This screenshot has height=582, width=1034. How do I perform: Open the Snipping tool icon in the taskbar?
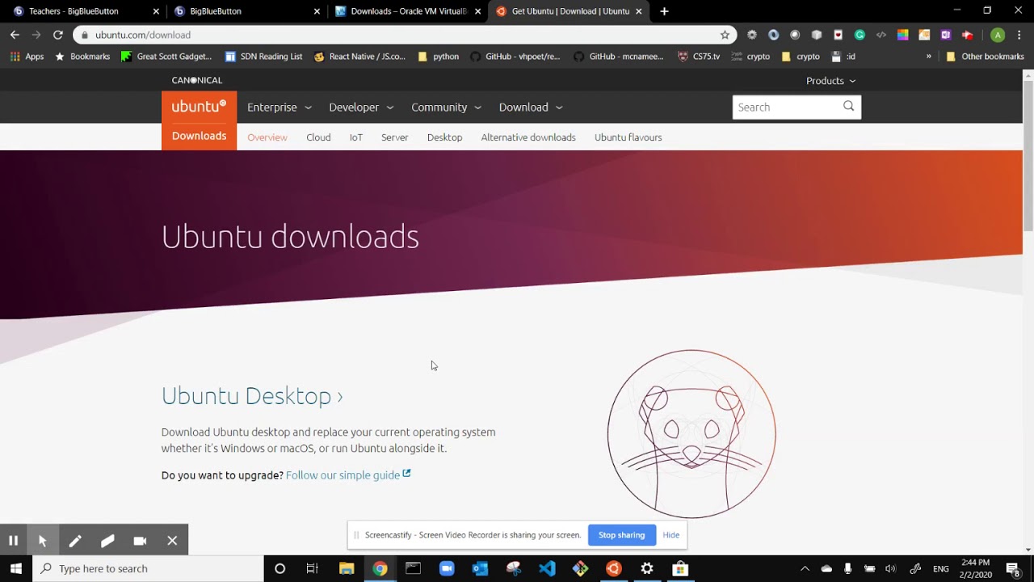coord(514,568)
